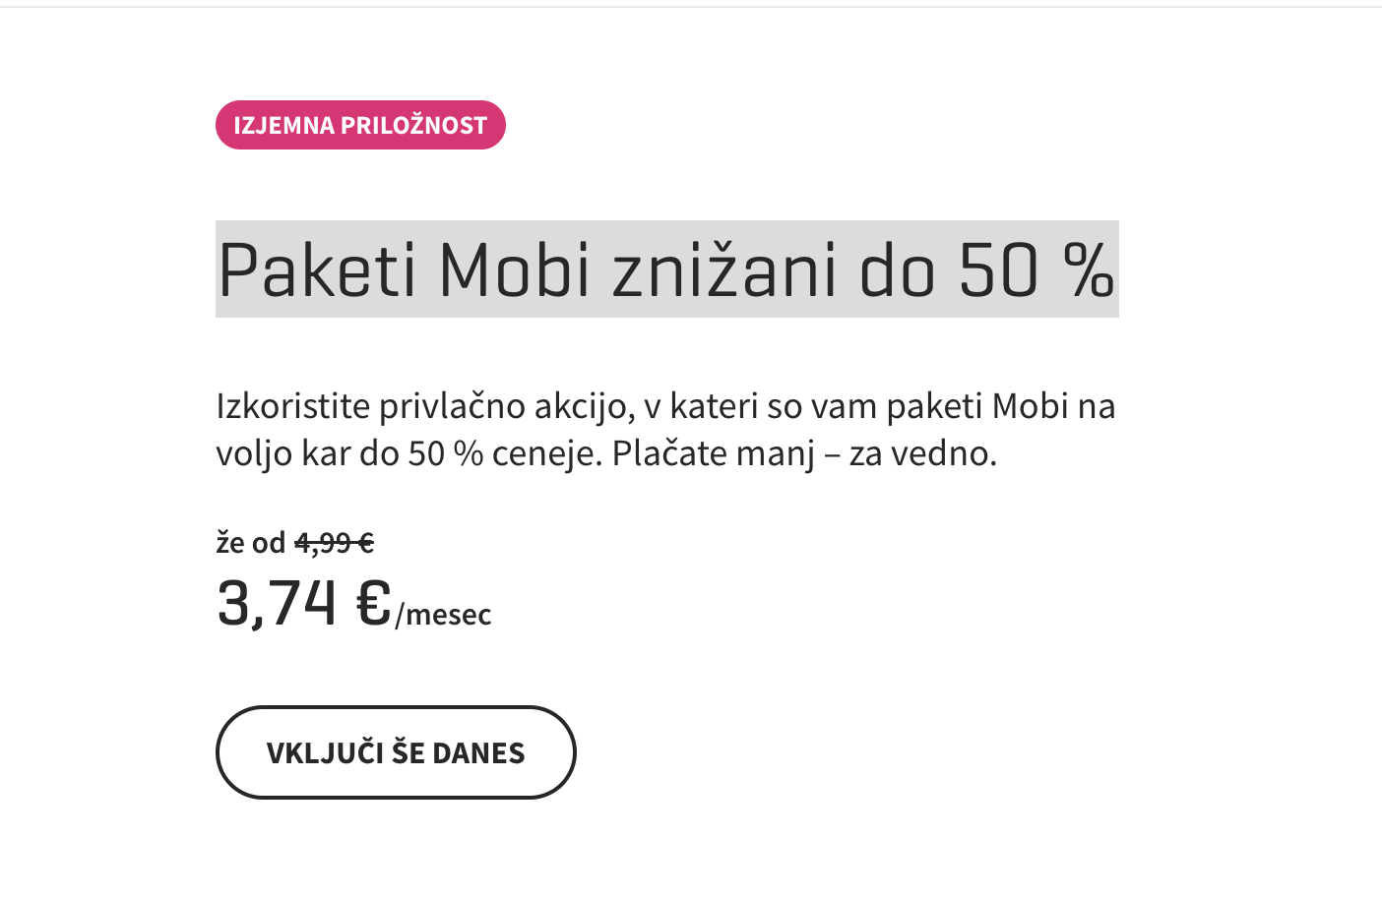Select the IZJEMNA PRILOŽNOST pink badge
The image size is (1382, 897).
point(360,125)
